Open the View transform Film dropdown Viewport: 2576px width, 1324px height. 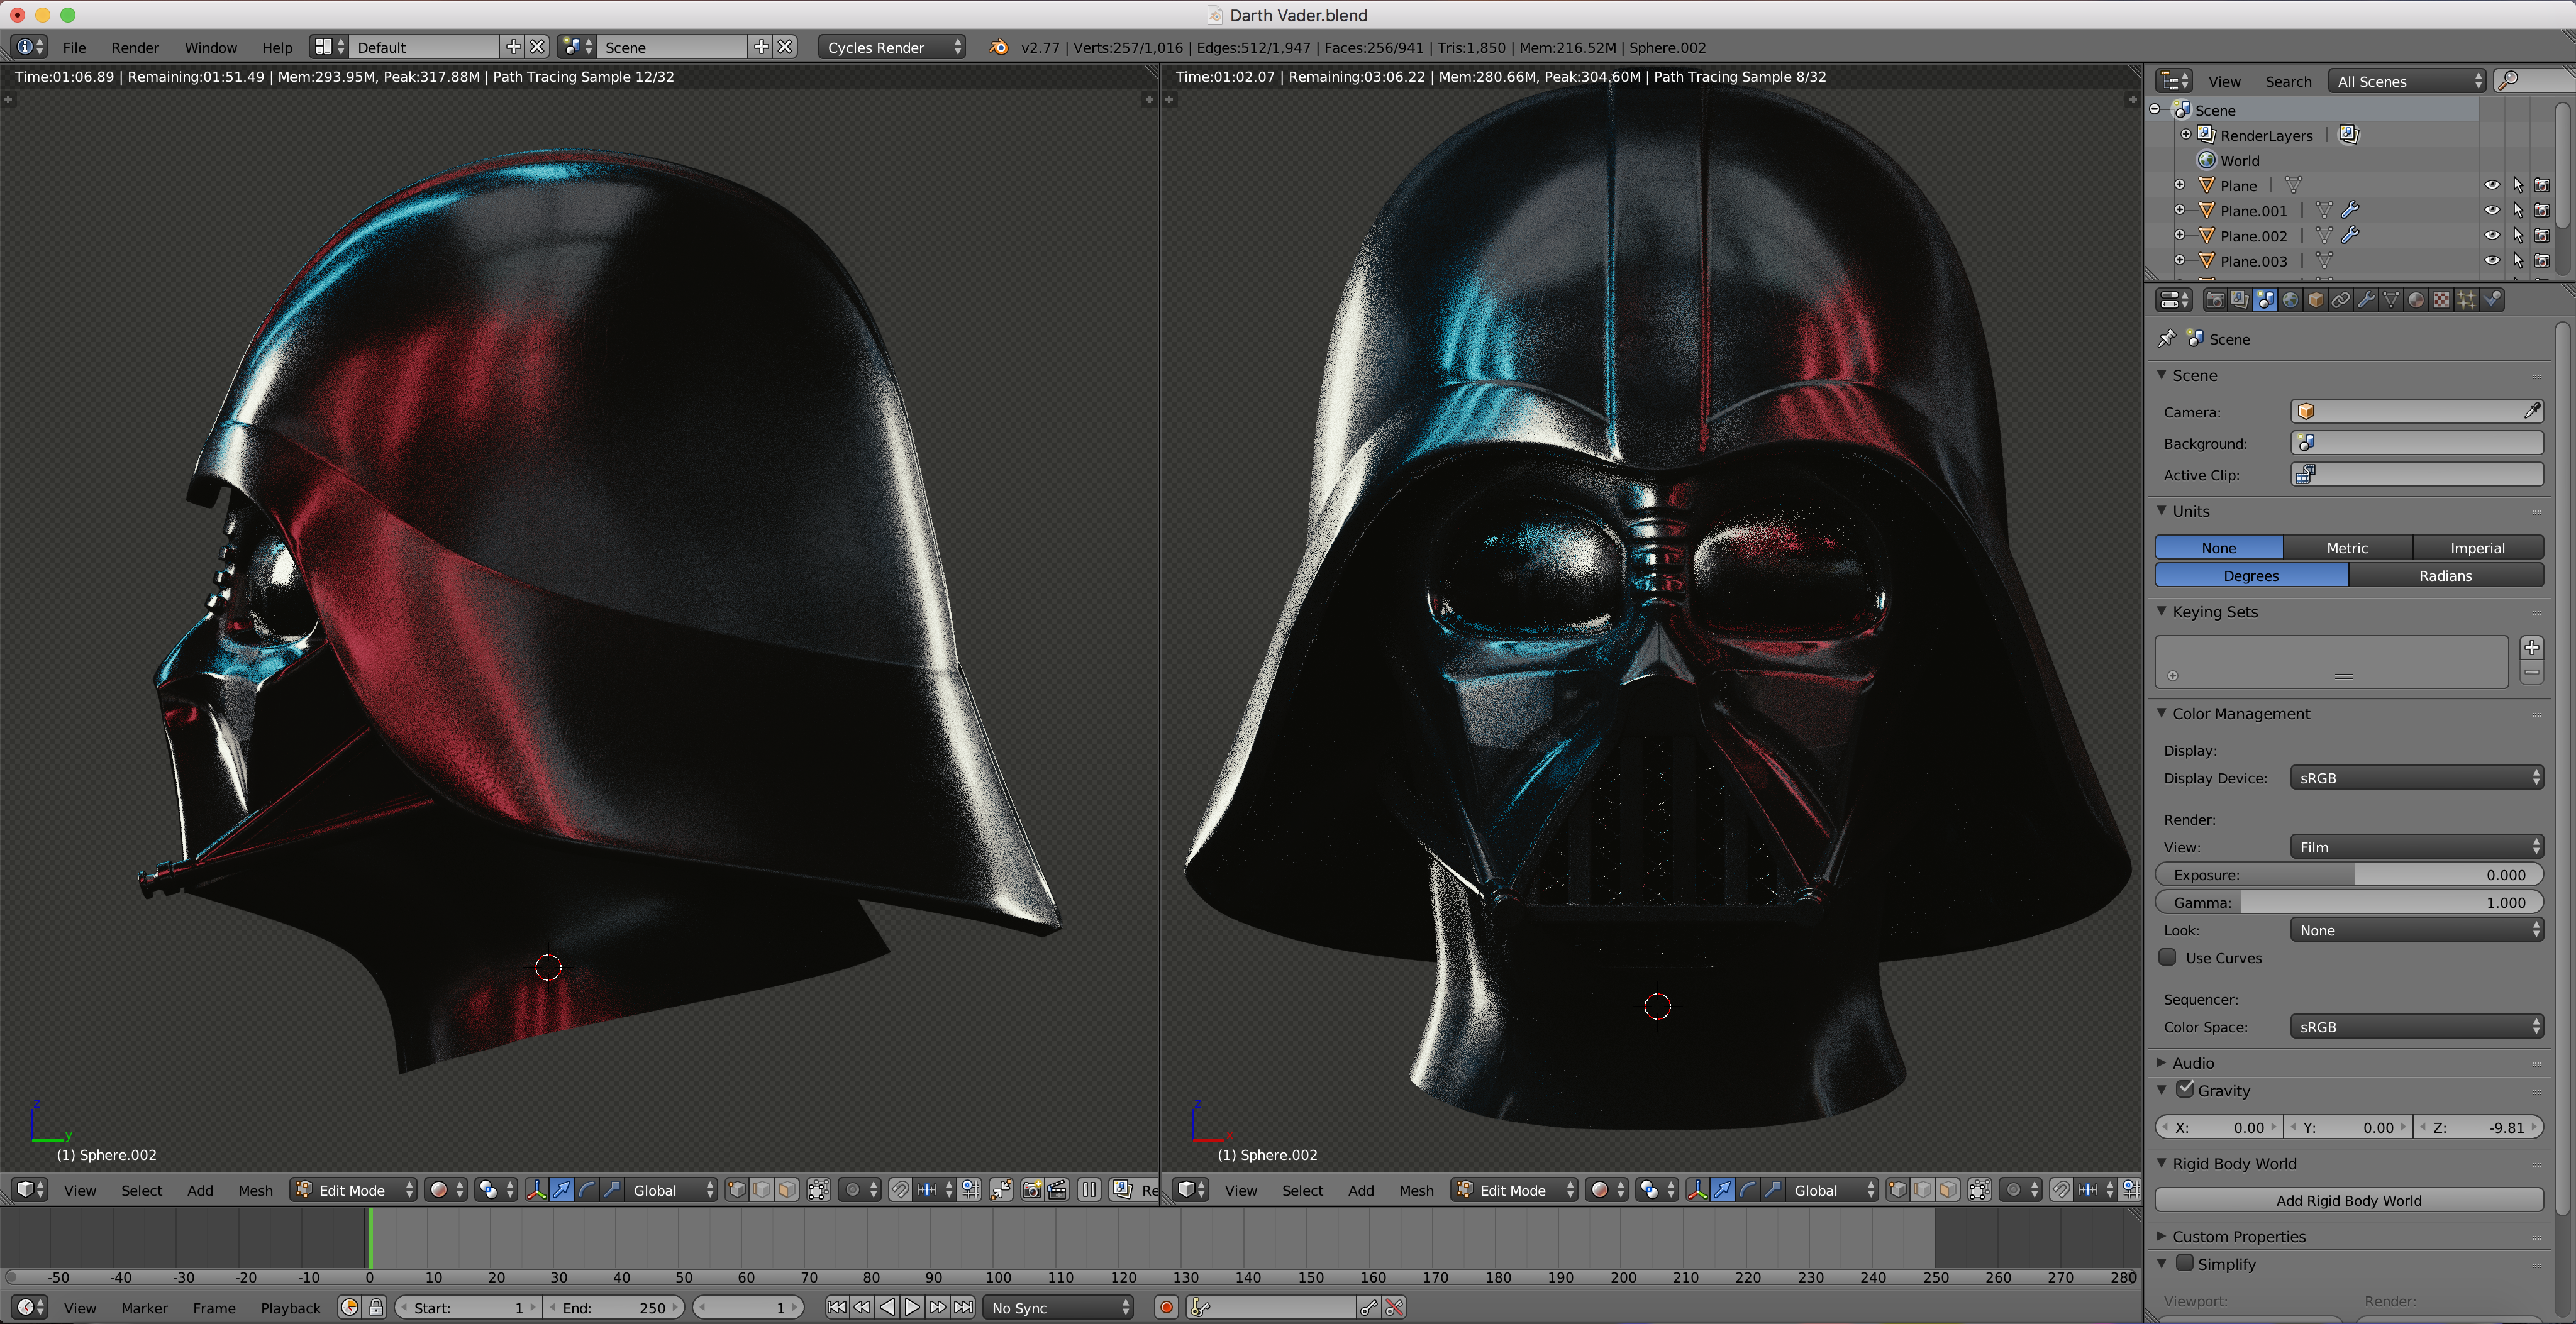click(2416, 847)
